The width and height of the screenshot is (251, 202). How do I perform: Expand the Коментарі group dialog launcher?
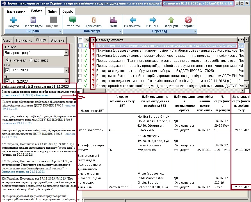[120, 31]
